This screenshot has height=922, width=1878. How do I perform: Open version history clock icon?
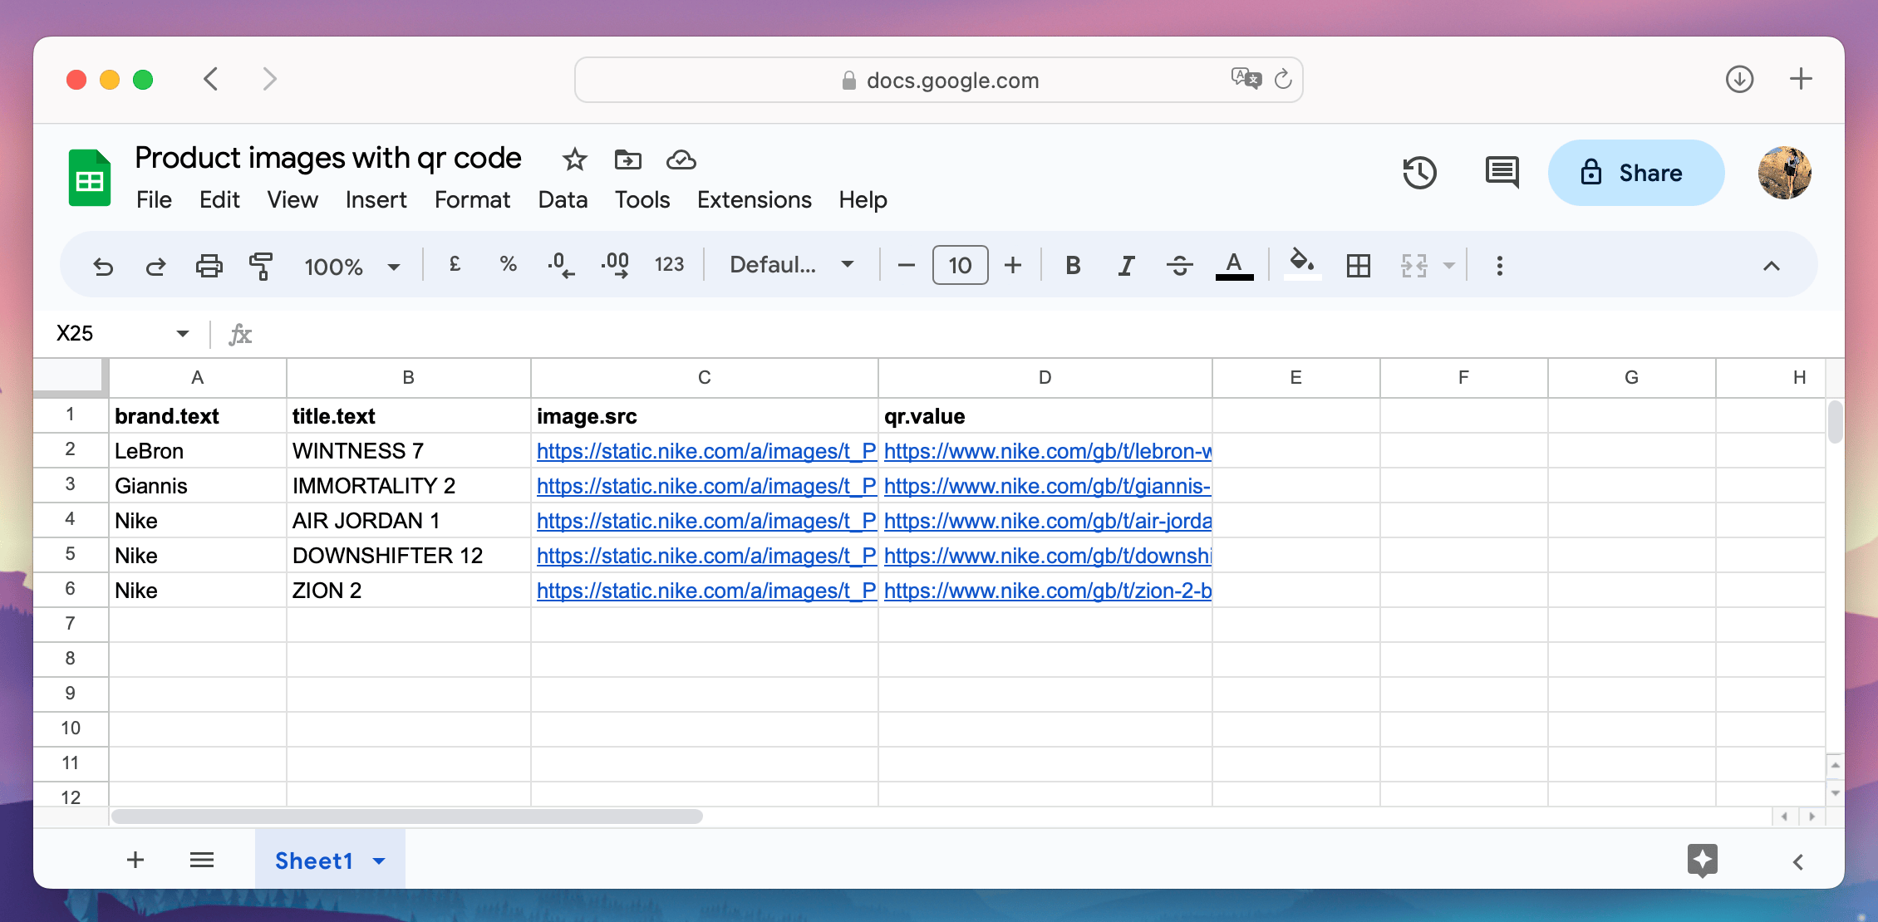[1419, 173]
